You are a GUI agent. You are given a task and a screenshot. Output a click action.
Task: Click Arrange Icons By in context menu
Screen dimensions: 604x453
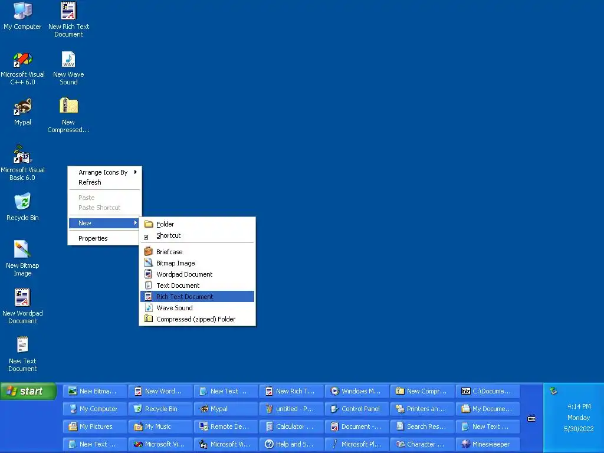pos(104,172)
